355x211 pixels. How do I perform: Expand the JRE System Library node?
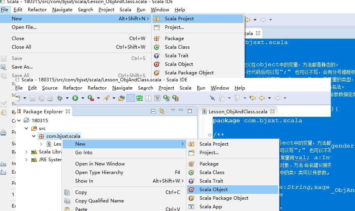coord(26,160)
